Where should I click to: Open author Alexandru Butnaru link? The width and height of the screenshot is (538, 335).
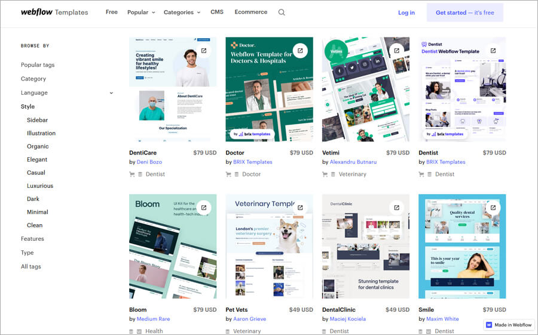click(353, 162)
